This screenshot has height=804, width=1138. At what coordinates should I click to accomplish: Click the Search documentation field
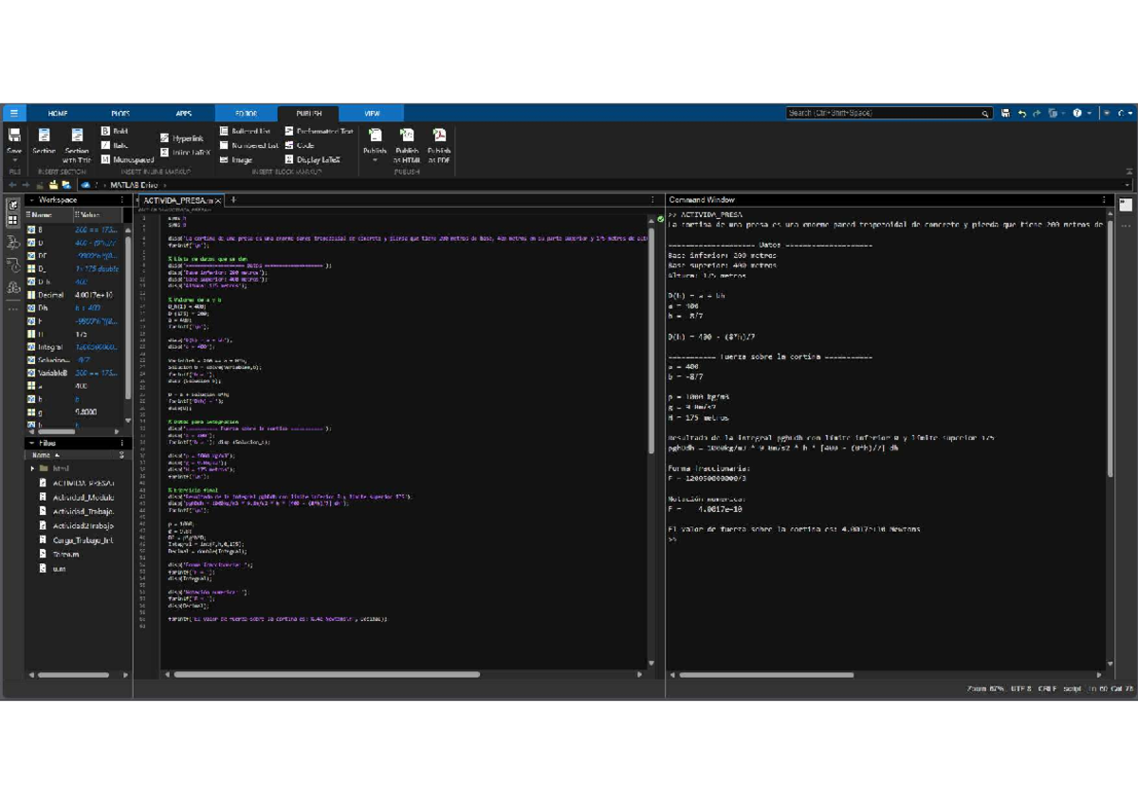pyautogui.click(x=882, y=113)
